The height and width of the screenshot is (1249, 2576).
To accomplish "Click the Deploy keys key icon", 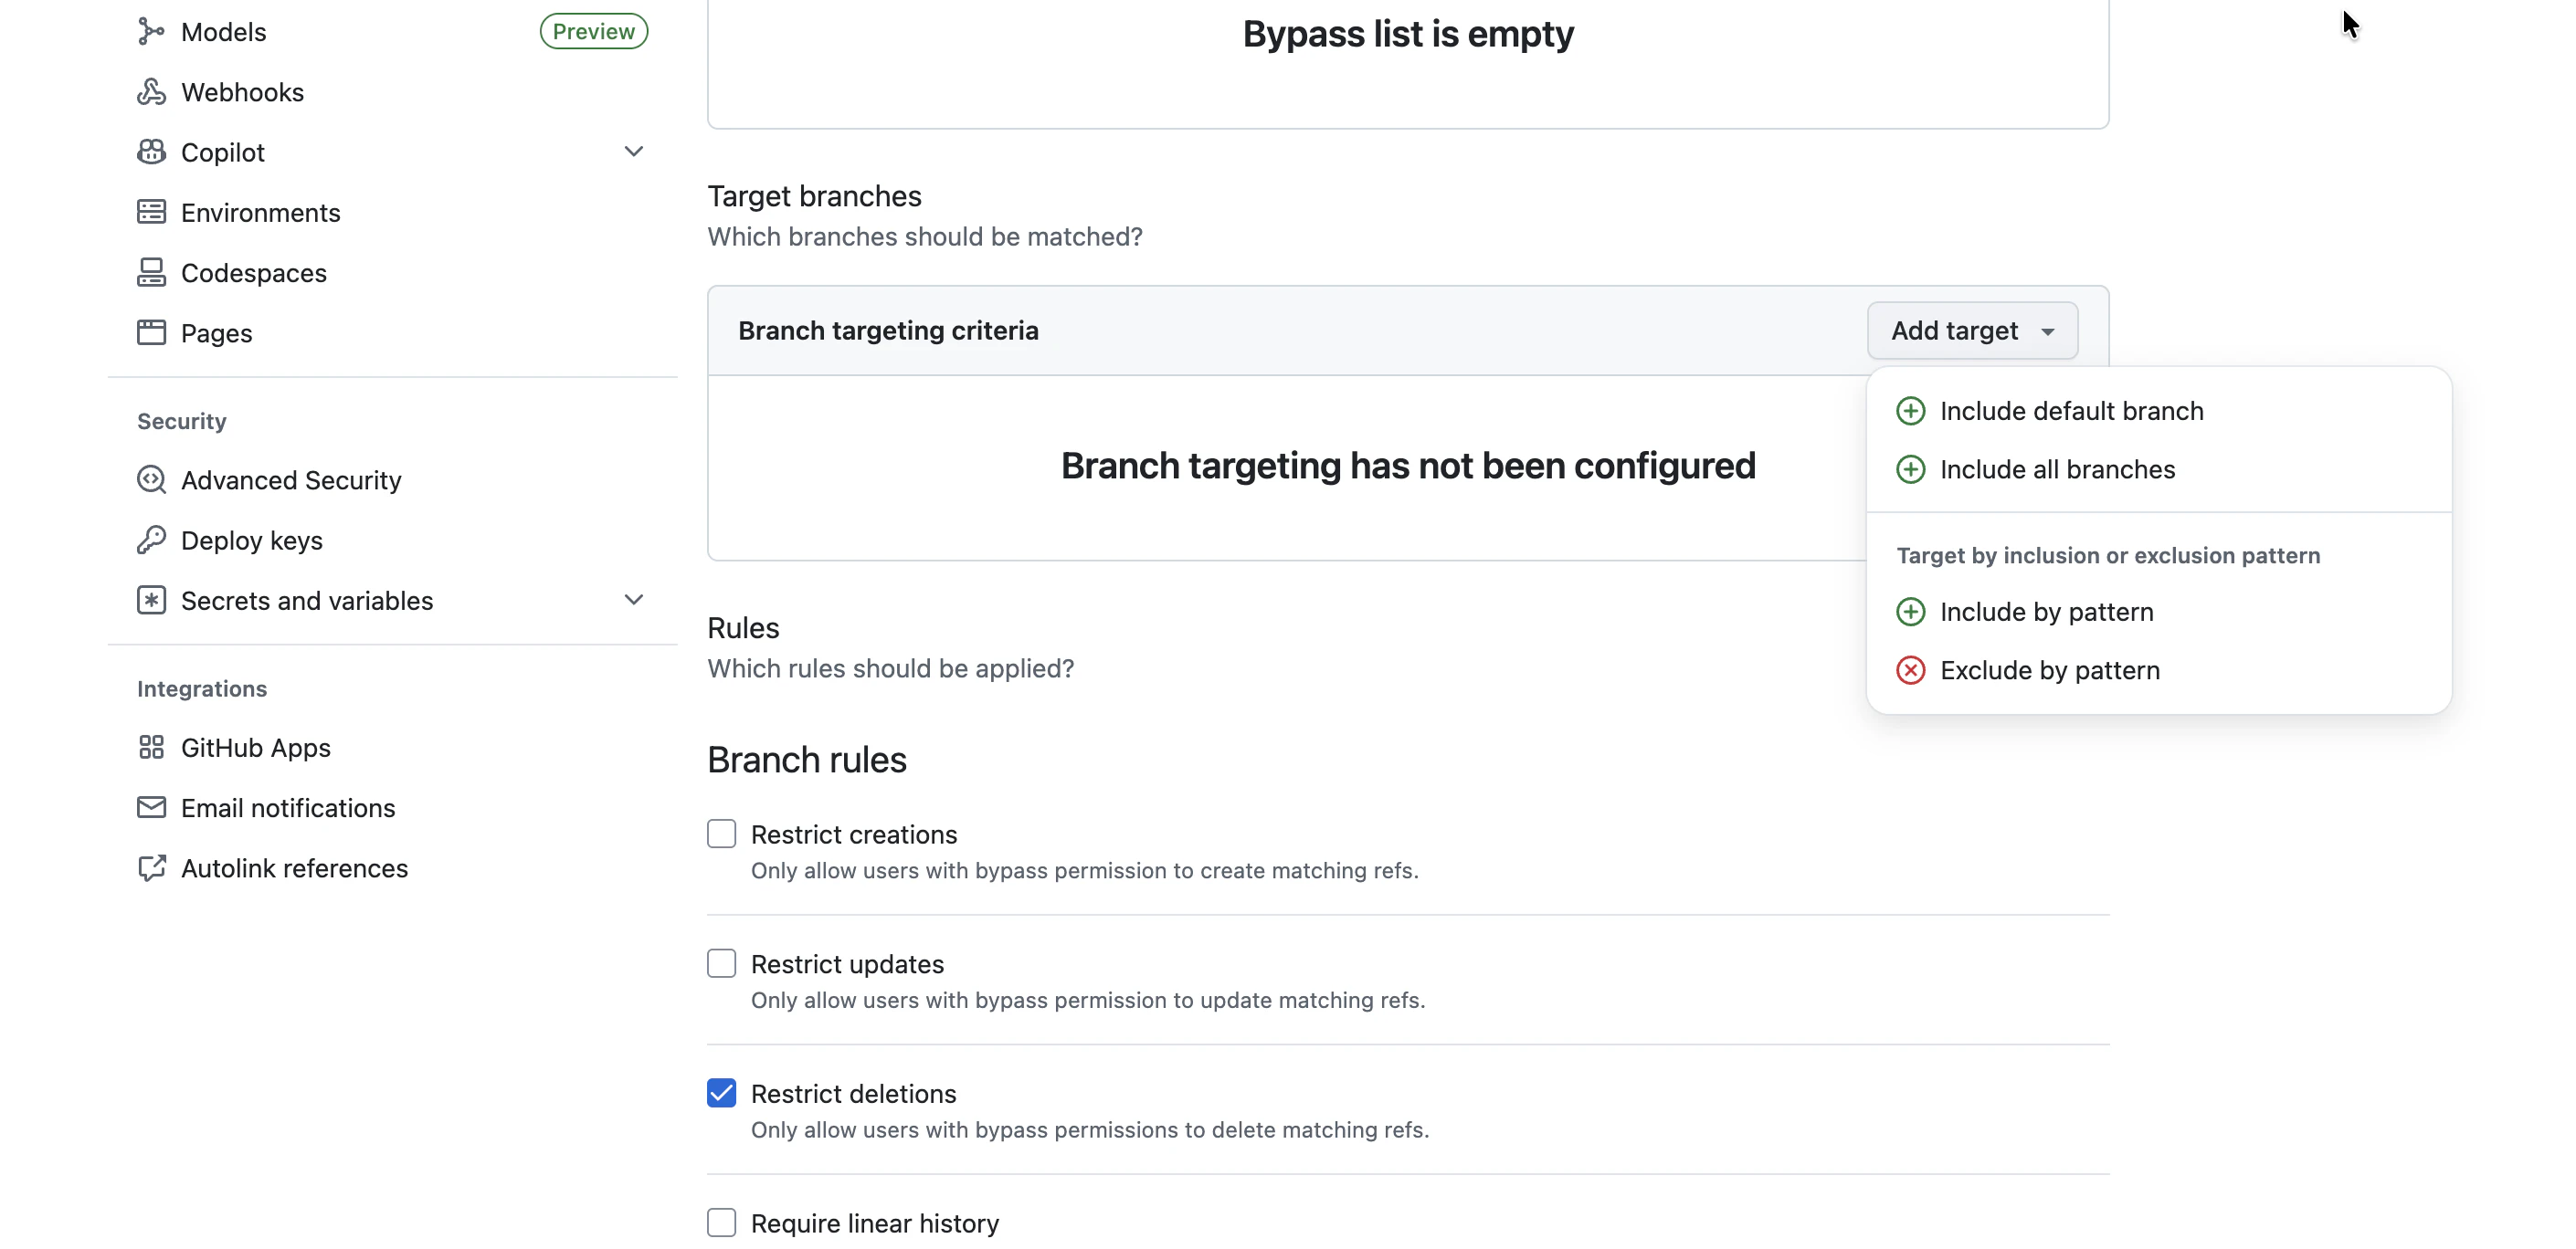I will (151, 541).
